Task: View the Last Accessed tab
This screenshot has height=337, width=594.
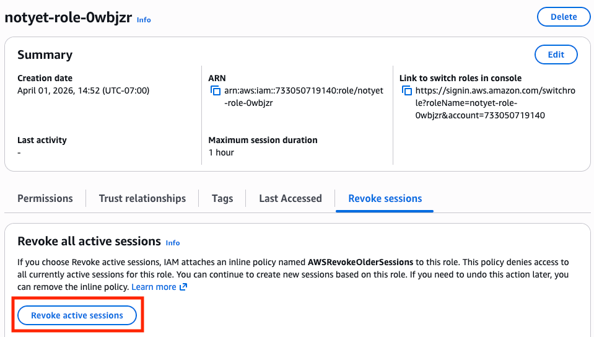Action: click(290, 199)
